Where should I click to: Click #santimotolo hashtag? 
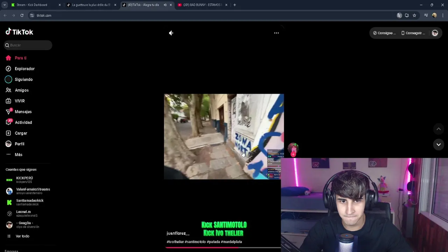195,242
